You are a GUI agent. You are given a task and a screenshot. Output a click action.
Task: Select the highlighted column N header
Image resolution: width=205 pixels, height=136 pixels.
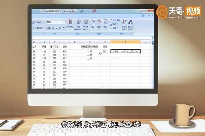[x=125, y=42]
